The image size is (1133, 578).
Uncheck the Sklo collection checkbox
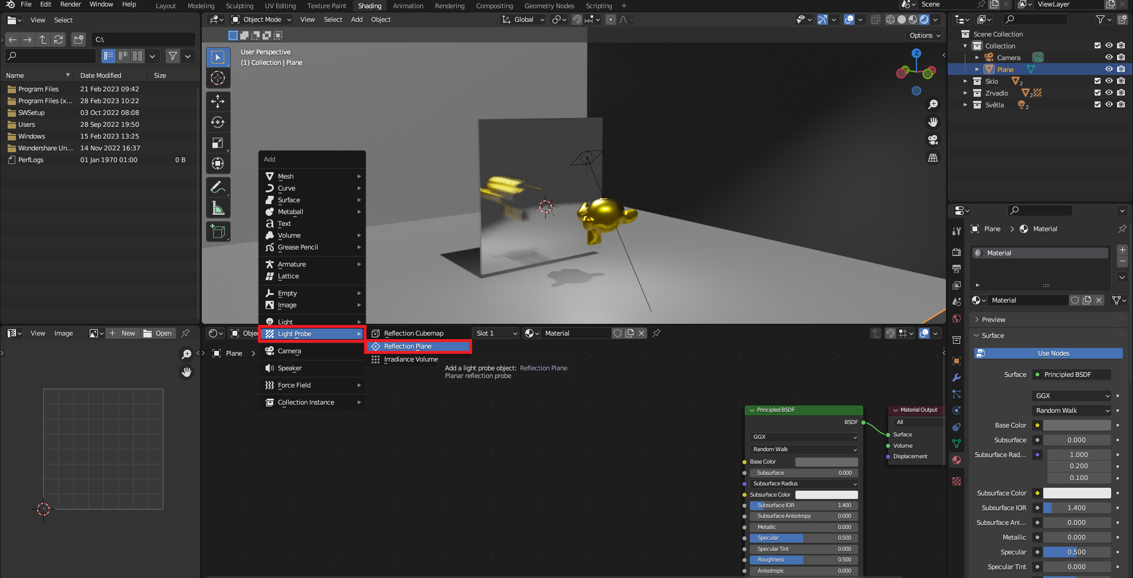point(1098,81)
